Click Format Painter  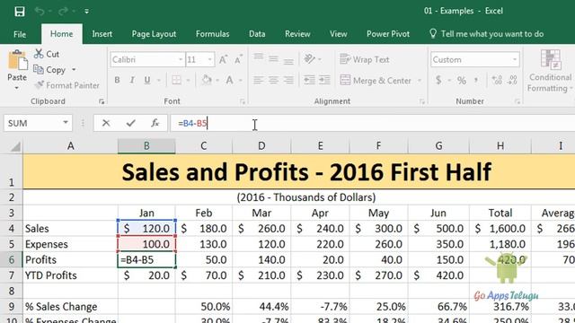pyautogui.click(x=66, y=85)
